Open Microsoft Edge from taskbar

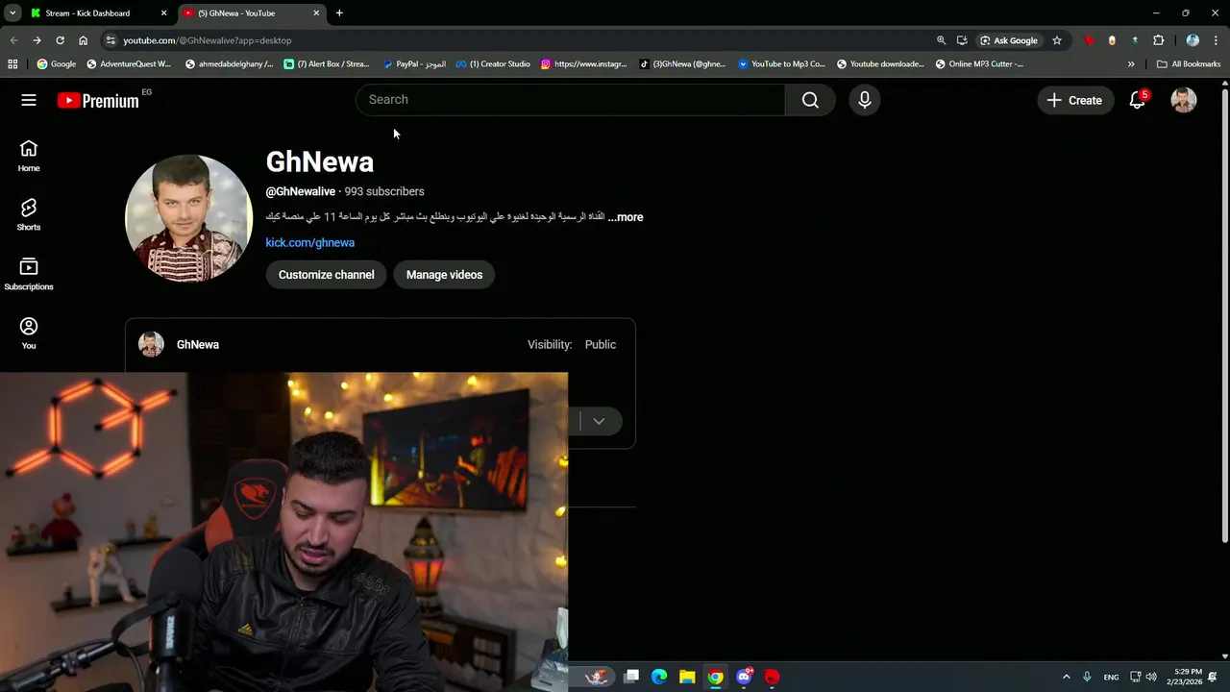(x=659, y=677)
